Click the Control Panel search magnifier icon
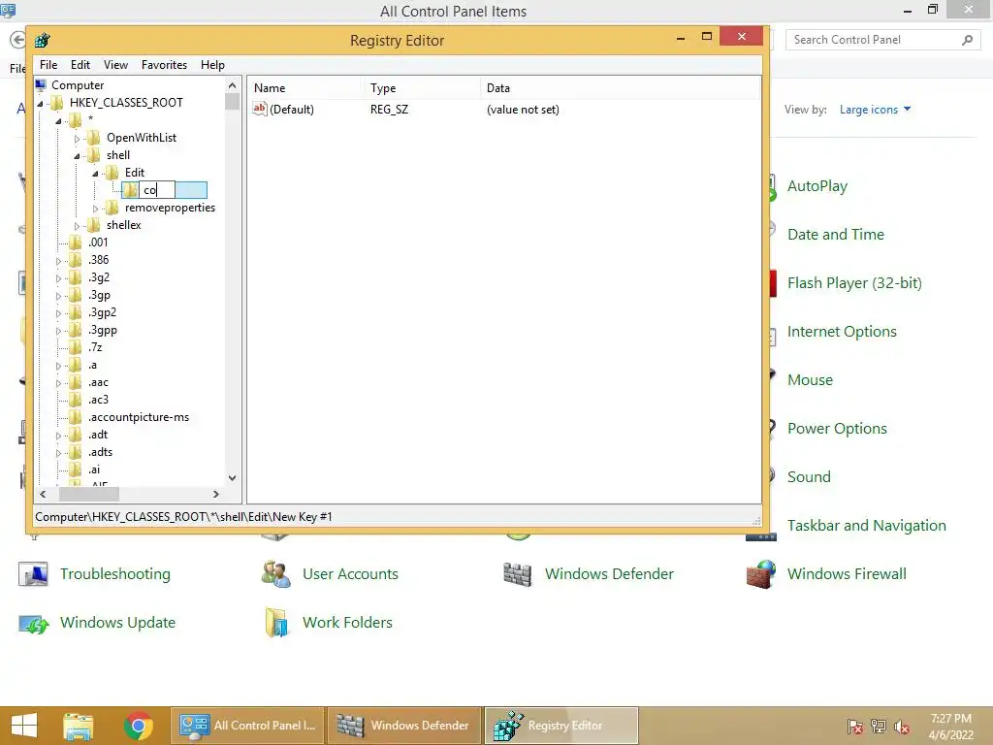 click(967, 40)
